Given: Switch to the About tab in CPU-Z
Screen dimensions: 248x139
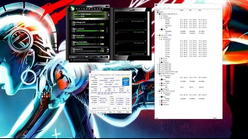Looking at the screenshot, I should point(128,75).
